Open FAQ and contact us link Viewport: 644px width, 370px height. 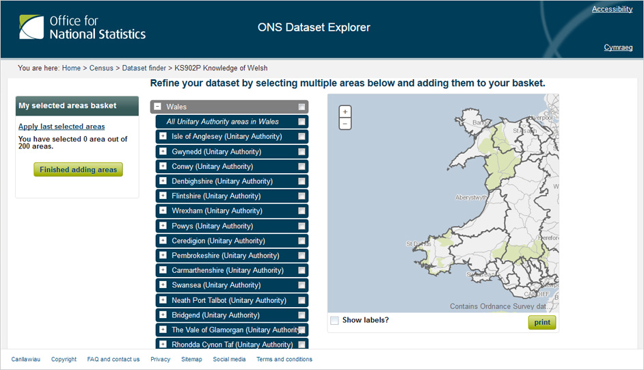[x=113, y=359]
